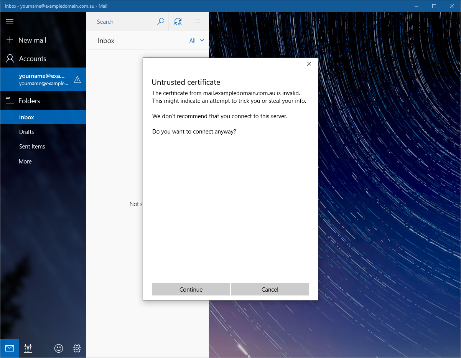The height and width of the screenshot is (358, 461).
Task: Switch to Mail envelope icon
Action: (x=10, y=348)
